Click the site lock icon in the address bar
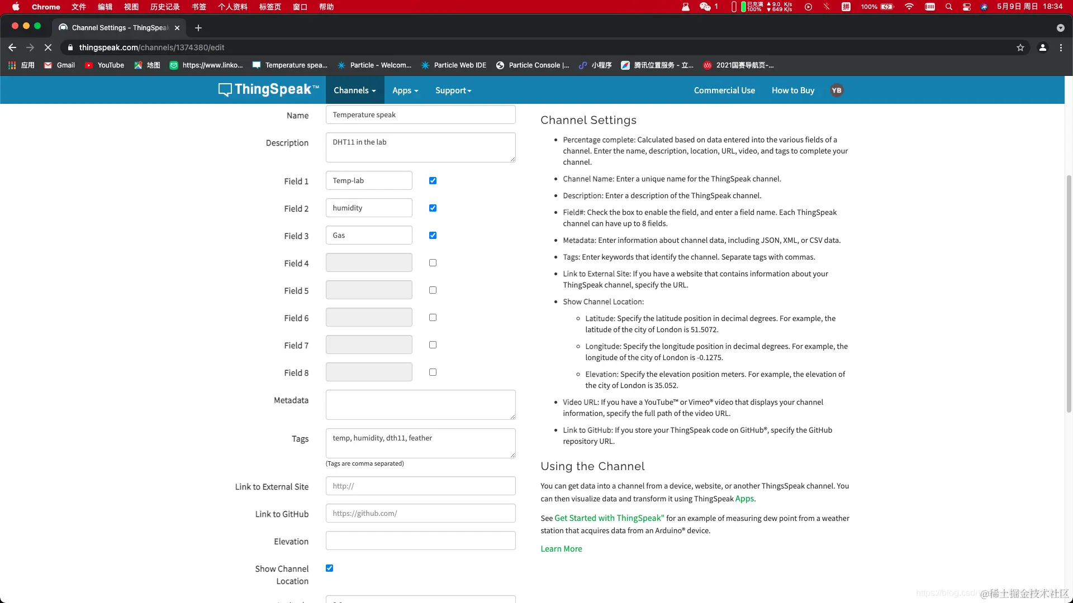 click(70, 47)
